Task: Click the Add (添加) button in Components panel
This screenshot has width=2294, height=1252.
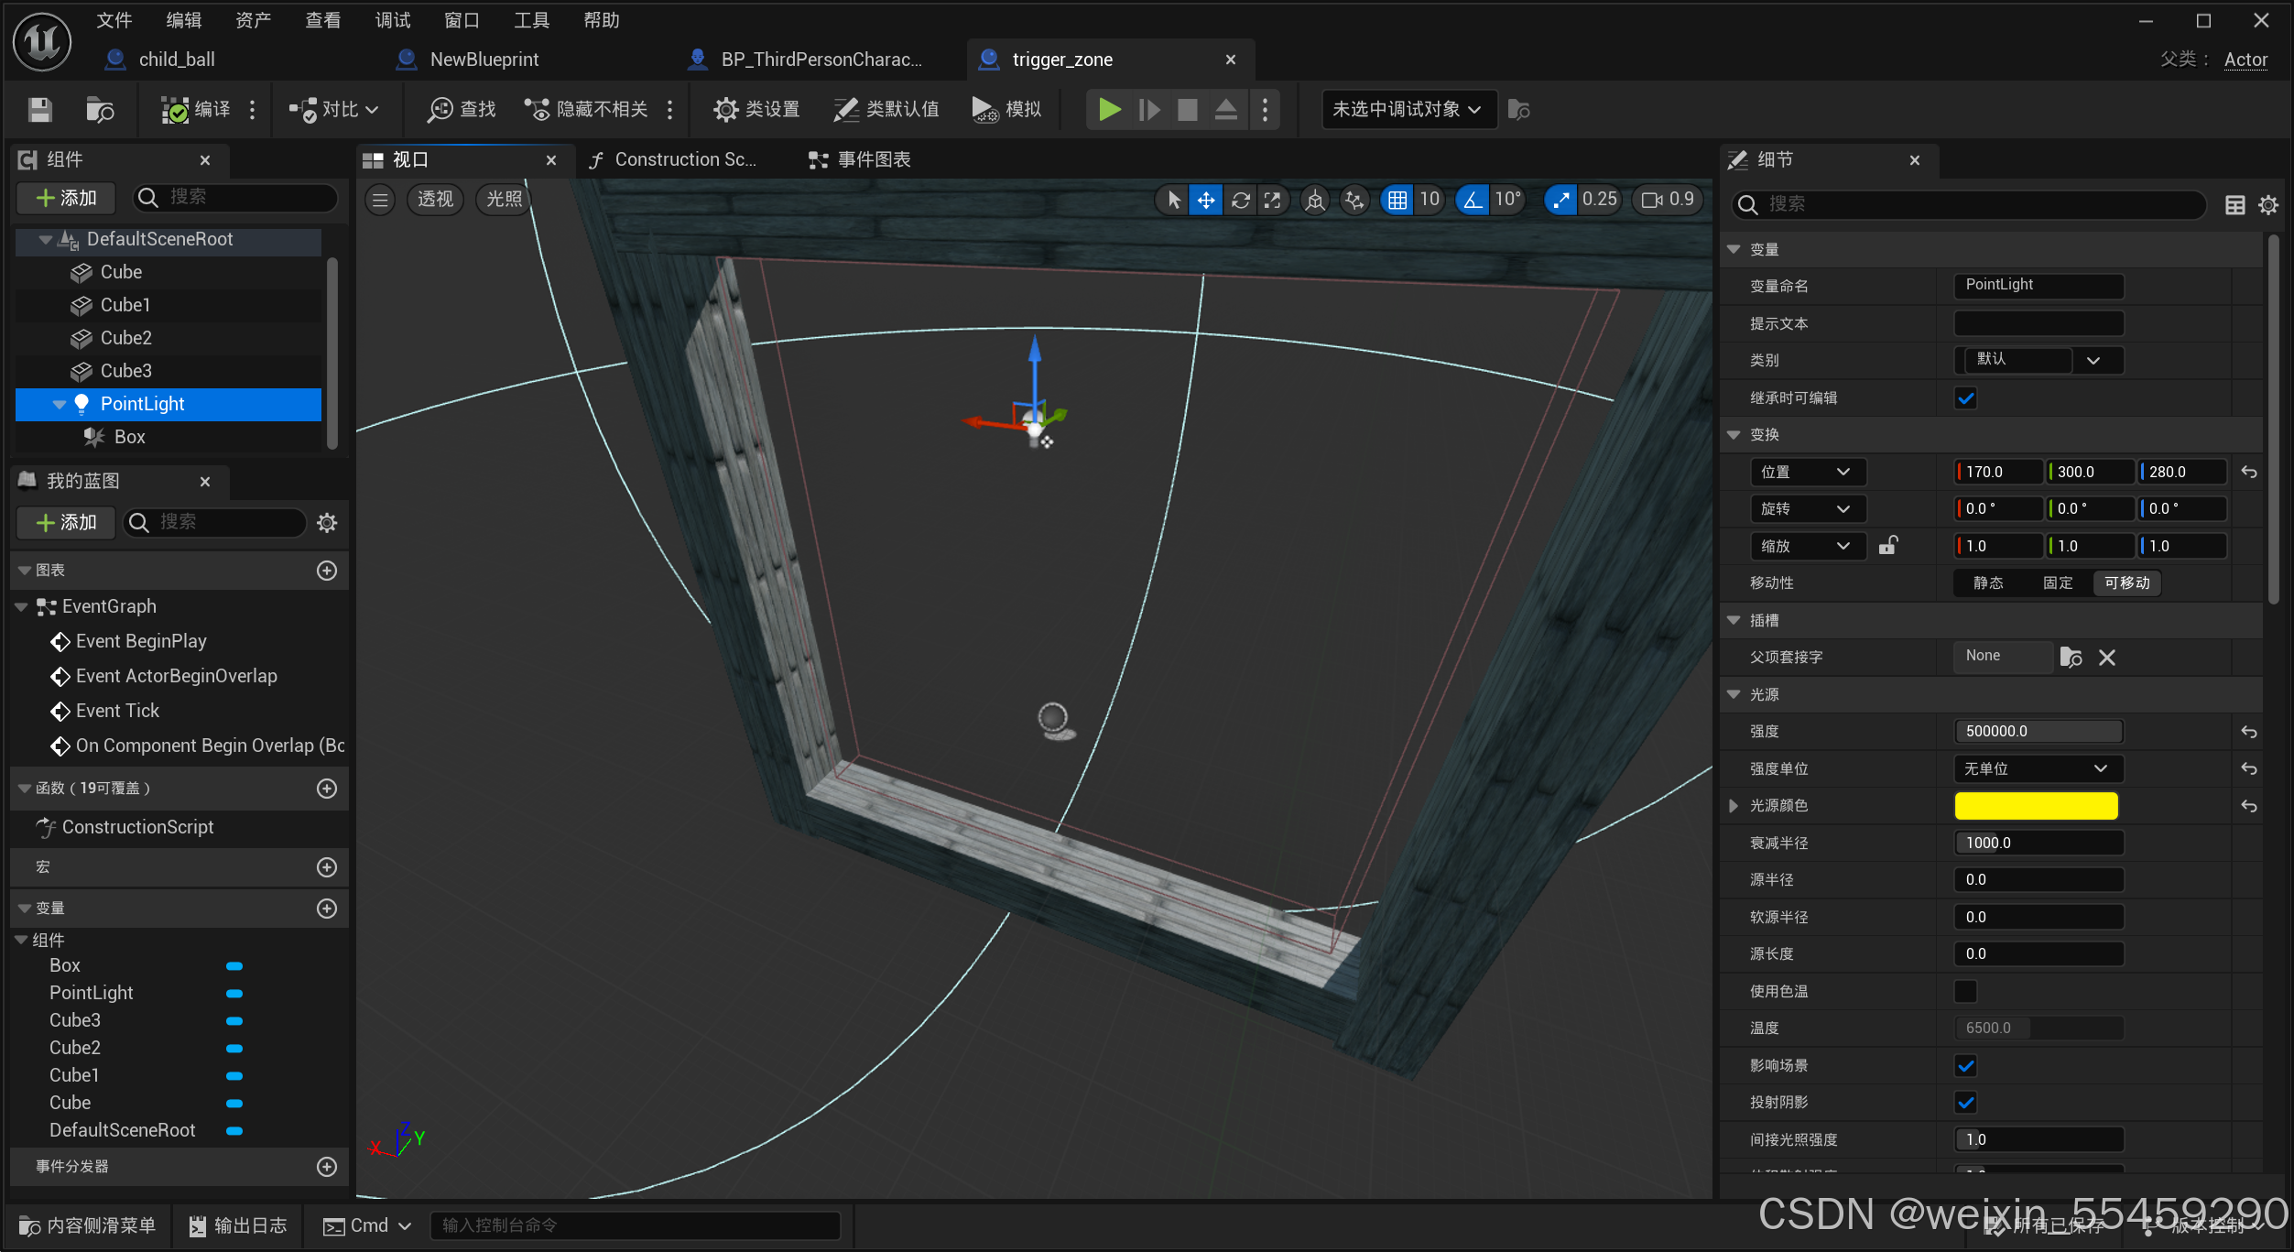Action: 66,198
